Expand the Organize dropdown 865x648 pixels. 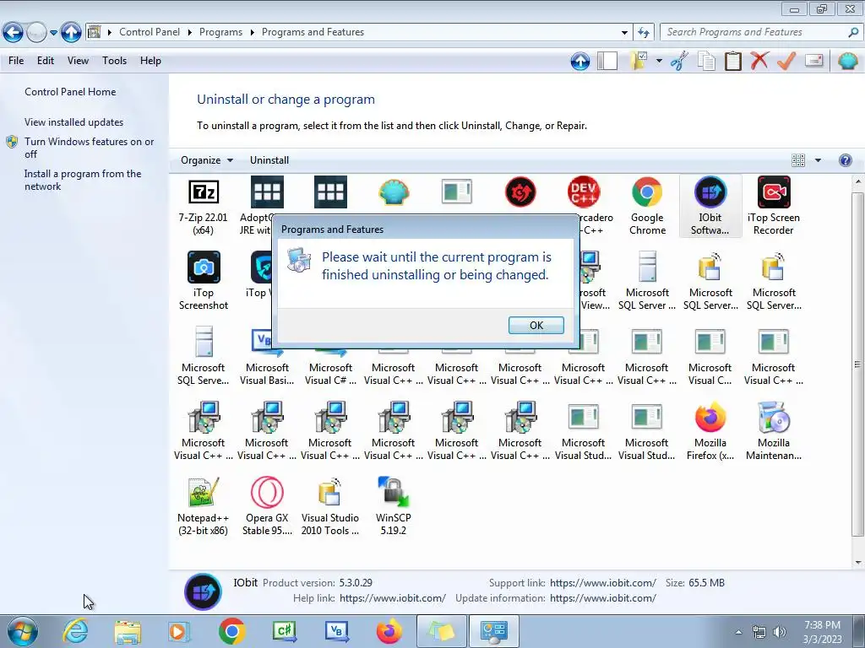click(x=207, y=160)
